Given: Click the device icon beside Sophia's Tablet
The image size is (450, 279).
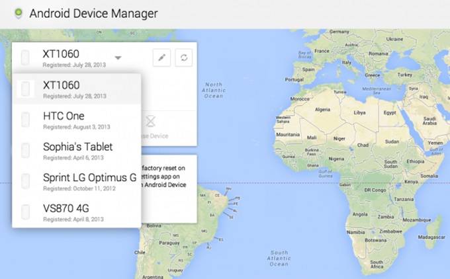Looking at the screenshot, I should [25, 150].
